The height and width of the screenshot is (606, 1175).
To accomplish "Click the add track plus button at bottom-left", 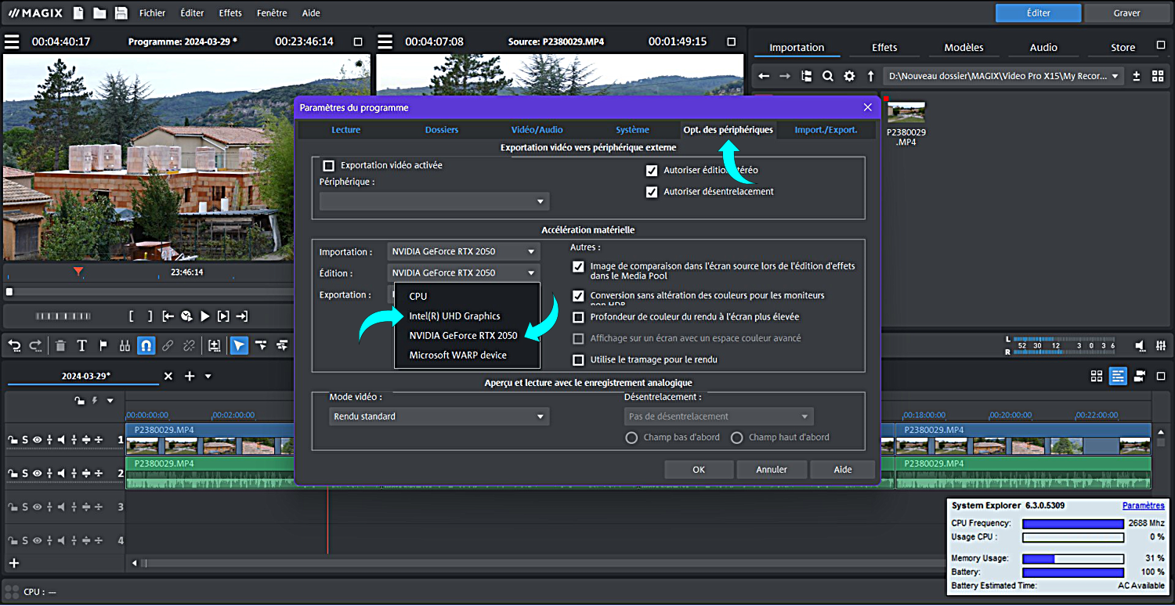I will [x=13, y=563].
